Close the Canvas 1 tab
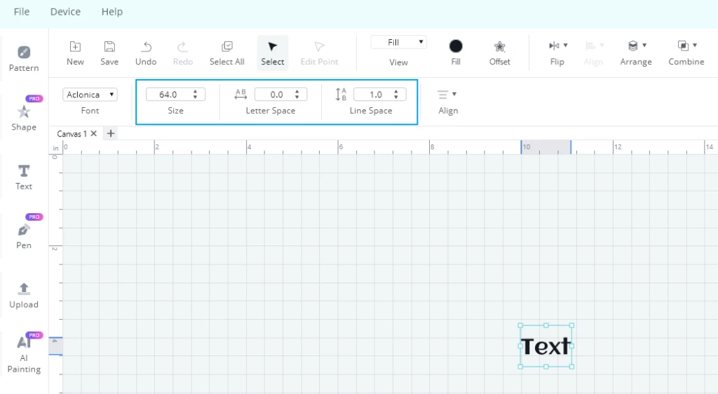 94,134
